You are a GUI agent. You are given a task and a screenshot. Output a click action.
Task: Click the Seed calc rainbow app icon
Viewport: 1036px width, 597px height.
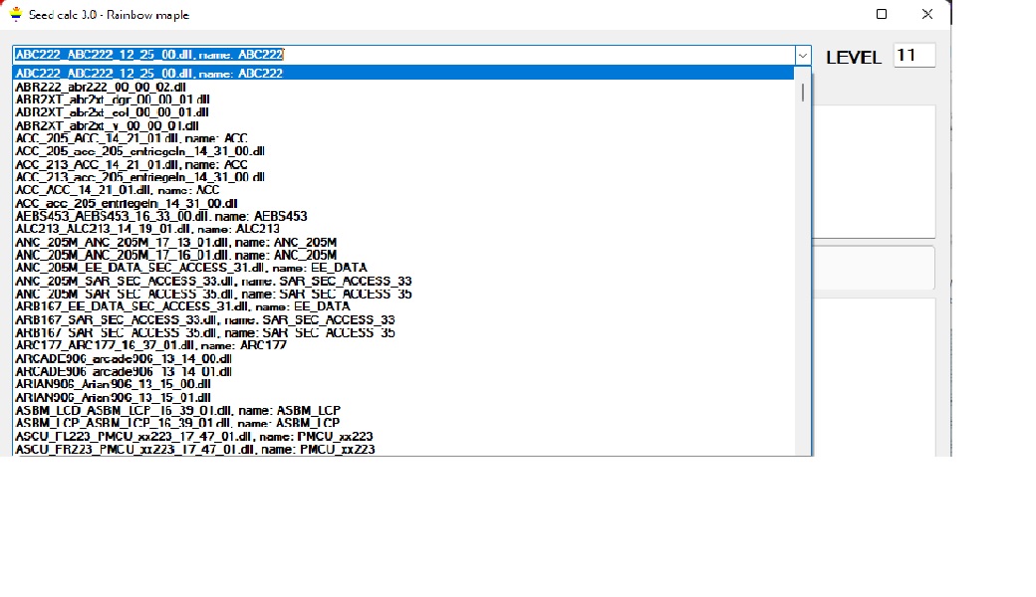click(x=15, y=14)
